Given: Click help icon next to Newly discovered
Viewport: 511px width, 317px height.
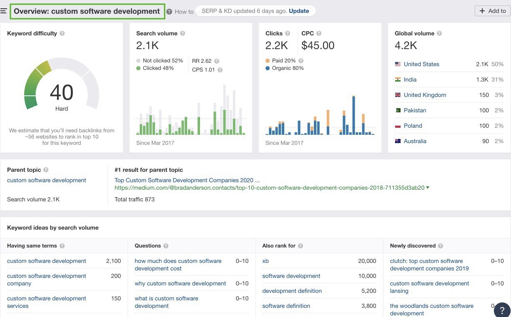Looking at the screenshot, I should pos(441,246).
